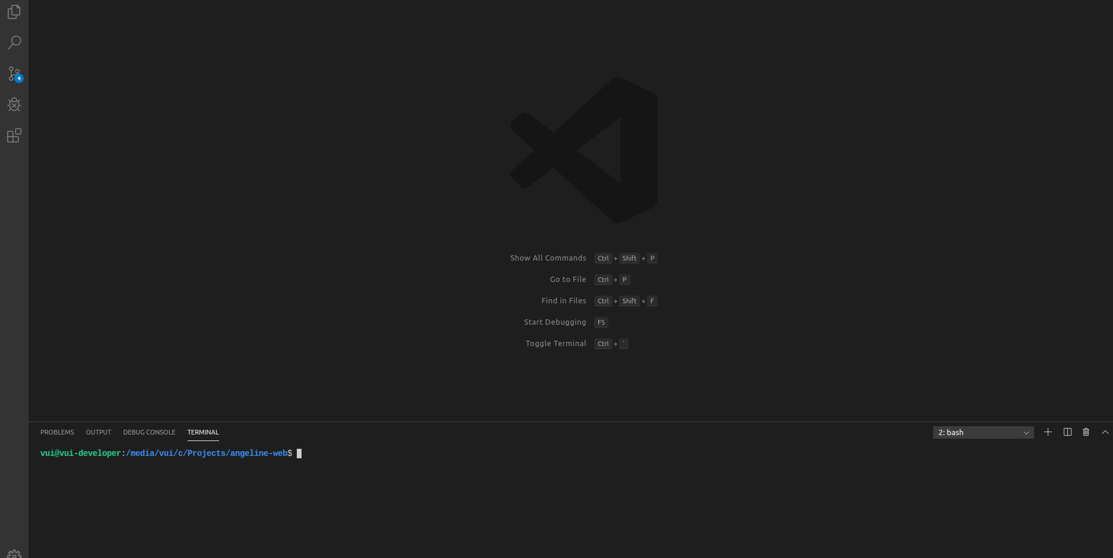This screenshot has width=1113, height=558.
Task: Kill terminal with the trash icon
Action: (x=1086, y=432)
